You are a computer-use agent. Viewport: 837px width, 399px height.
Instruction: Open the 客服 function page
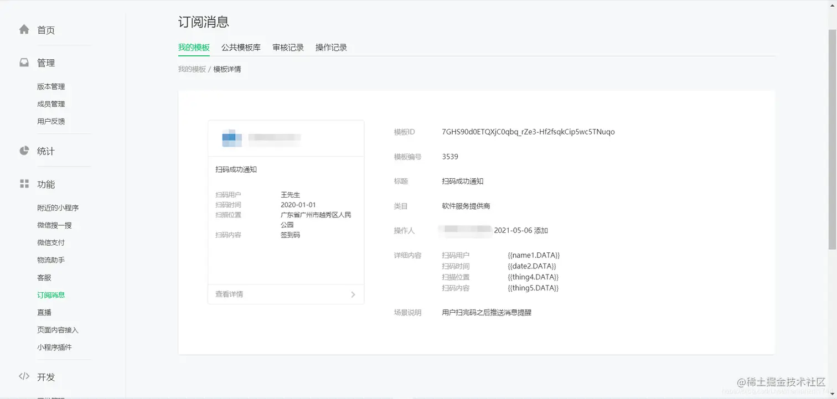coord(44,277)
